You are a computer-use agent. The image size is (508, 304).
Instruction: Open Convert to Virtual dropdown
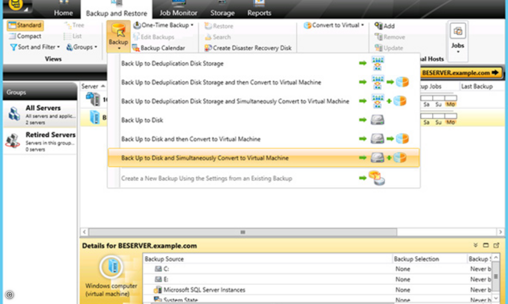pos(334,25)
